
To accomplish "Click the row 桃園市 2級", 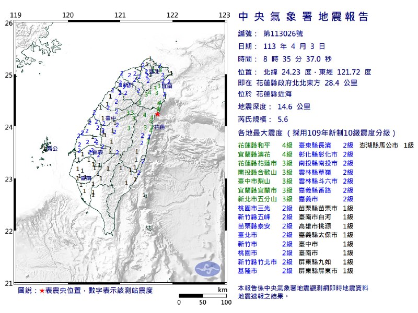I will point(265,253).
